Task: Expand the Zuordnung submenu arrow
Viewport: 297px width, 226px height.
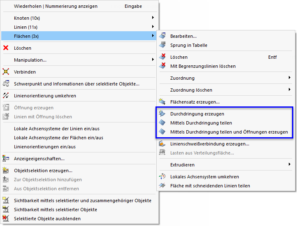Action: pos(290,78)
